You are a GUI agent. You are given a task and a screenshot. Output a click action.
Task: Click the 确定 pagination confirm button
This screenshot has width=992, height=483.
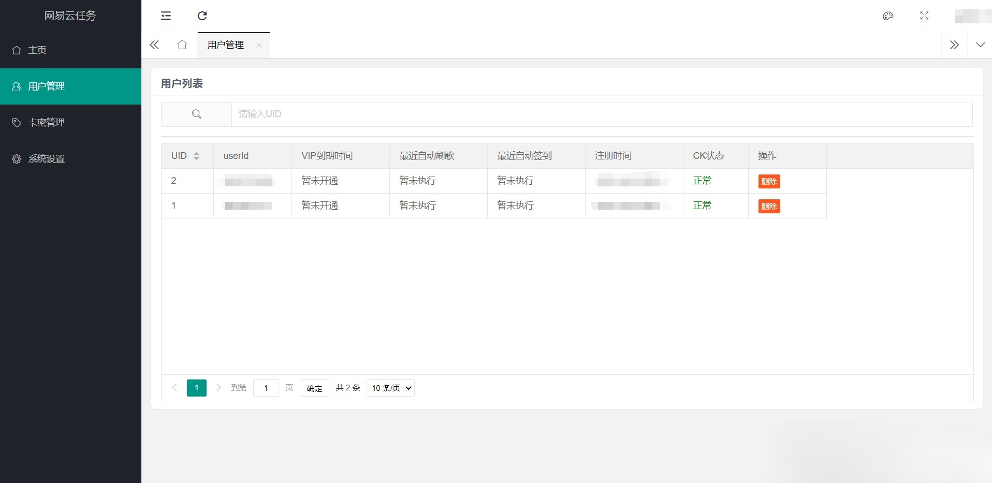(314, 388)
